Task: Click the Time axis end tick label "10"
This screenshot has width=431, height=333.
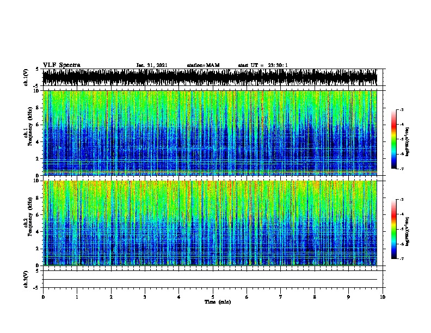Action: (x=383, y=297)
